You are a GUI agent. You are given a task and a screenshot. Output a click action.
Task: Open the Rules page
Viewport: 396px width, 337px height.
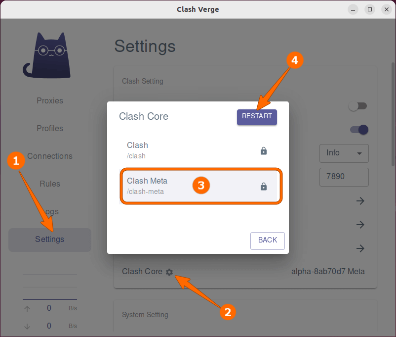coord(50,184)
